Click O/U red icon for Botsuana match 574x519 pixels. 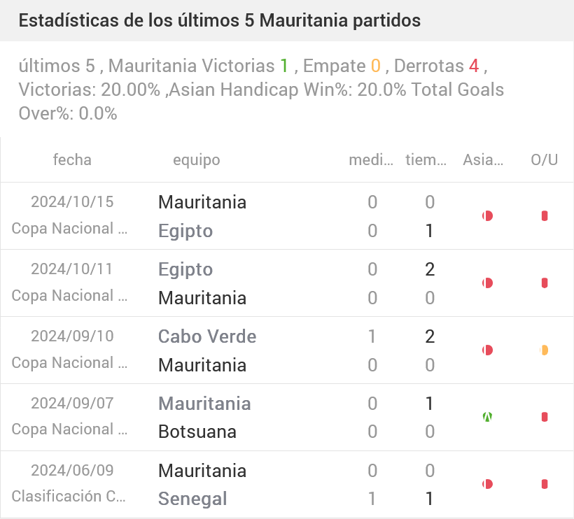(545, 418)
